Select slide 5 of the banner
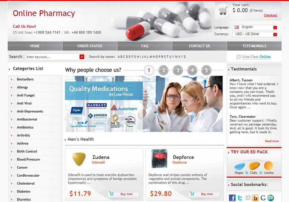This screenshot has height=202, width=289. tap(206, 70)
